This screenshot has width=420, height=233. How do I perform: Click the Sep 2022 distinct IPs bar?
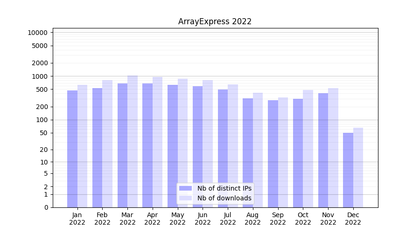pos(273,154)
